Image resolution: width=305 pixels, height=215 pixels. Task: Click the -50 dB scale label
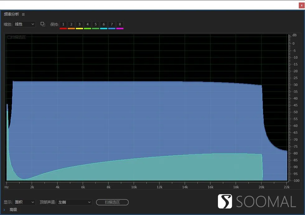click(x=295, y=112)
